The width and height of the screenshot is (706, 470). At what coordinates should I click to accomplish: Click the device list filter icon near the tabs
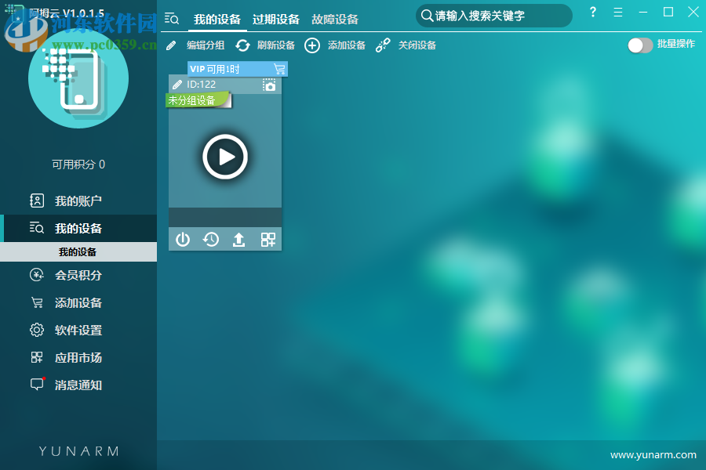point(171,19)
